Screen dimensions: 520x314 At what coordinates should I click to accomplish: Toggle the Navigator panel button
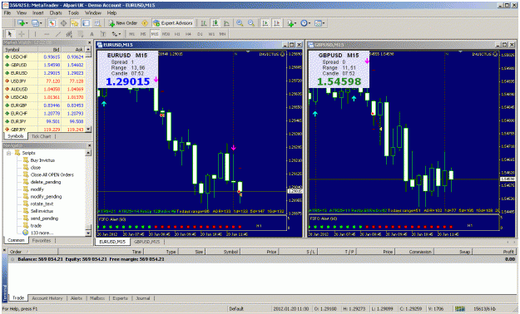tap(75, 23)
